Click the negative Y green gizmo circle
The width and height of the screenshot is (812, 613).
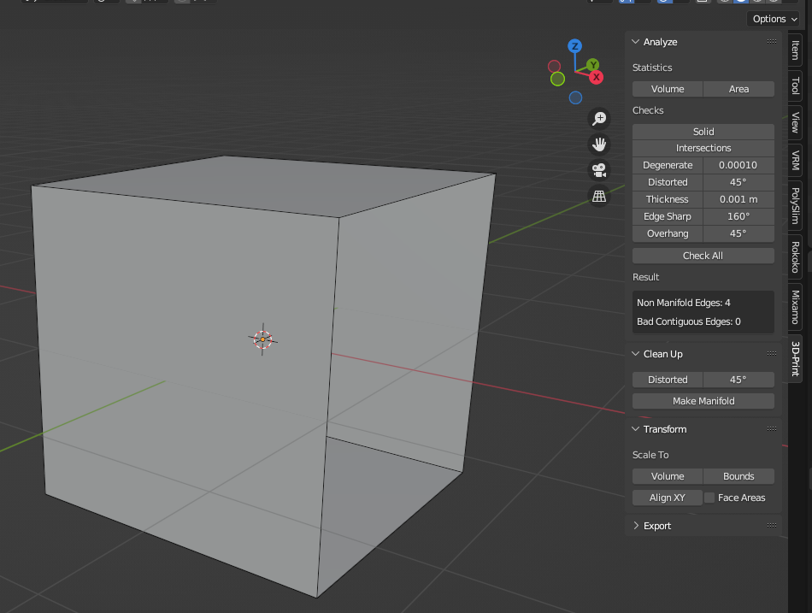point(557,79)
